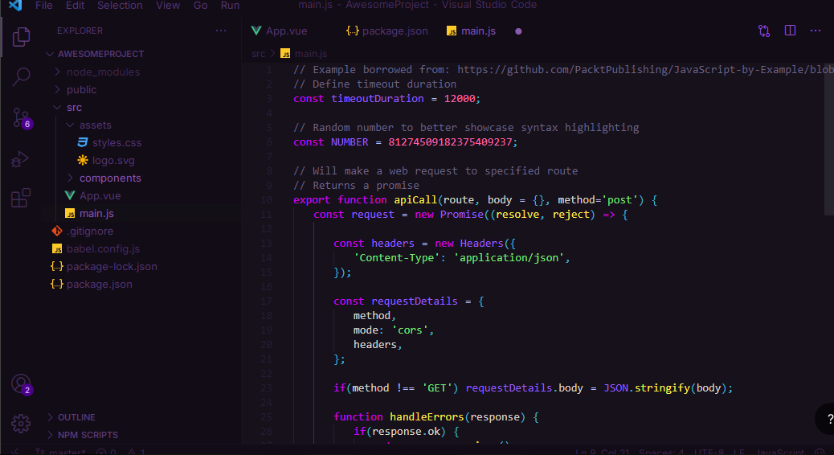Image resolution: width=834 pixels, height=455 pixels.
Task: Click the Open Changes compare icon
Action: pos(764,31)
